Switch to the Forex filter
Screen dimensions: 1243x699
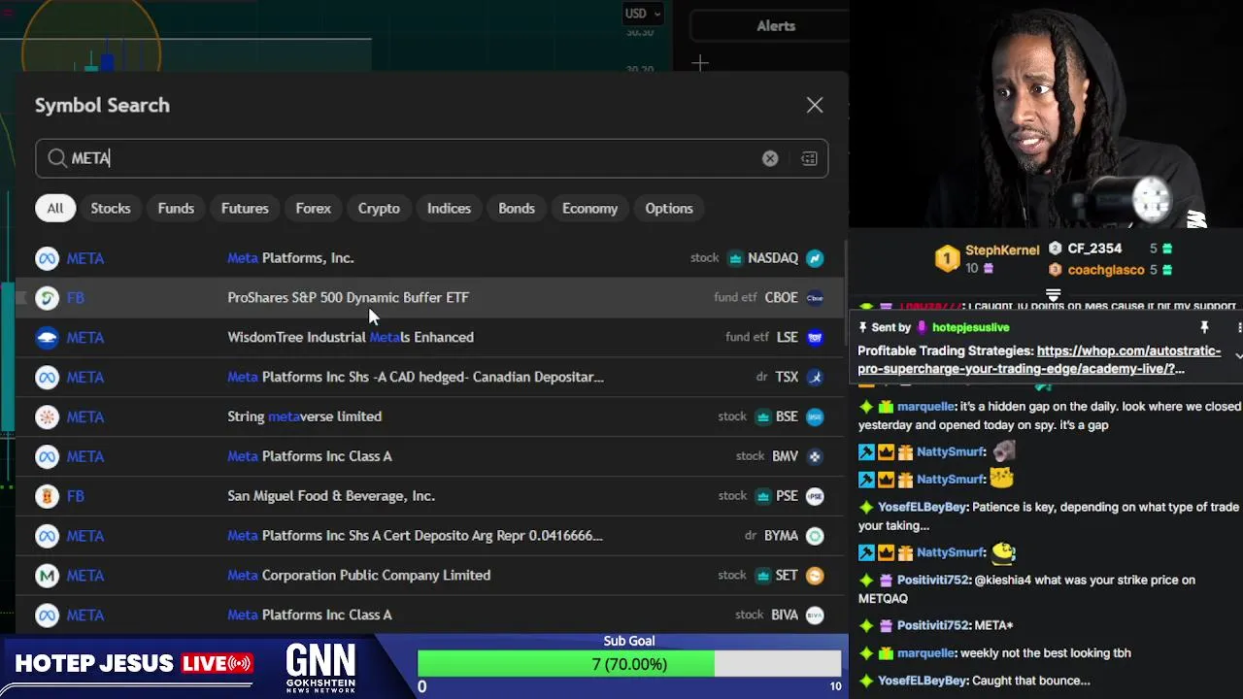point(314,208)
